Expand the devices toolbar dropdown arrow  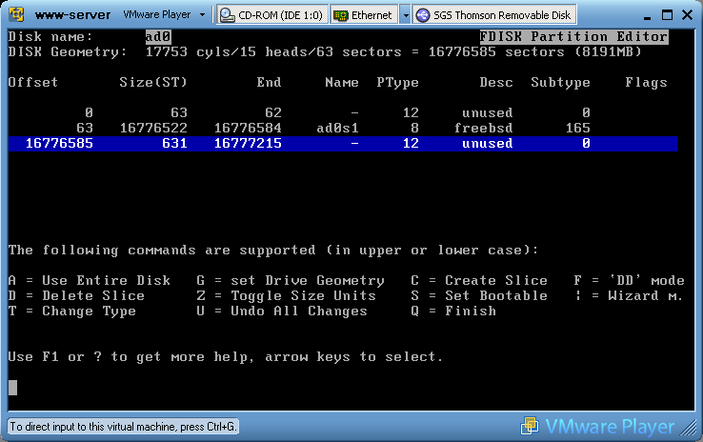(405, 15)
